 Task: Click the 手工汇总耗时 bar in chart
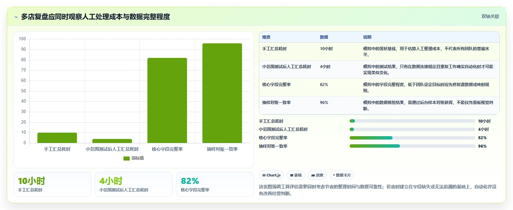pos(57,138)
